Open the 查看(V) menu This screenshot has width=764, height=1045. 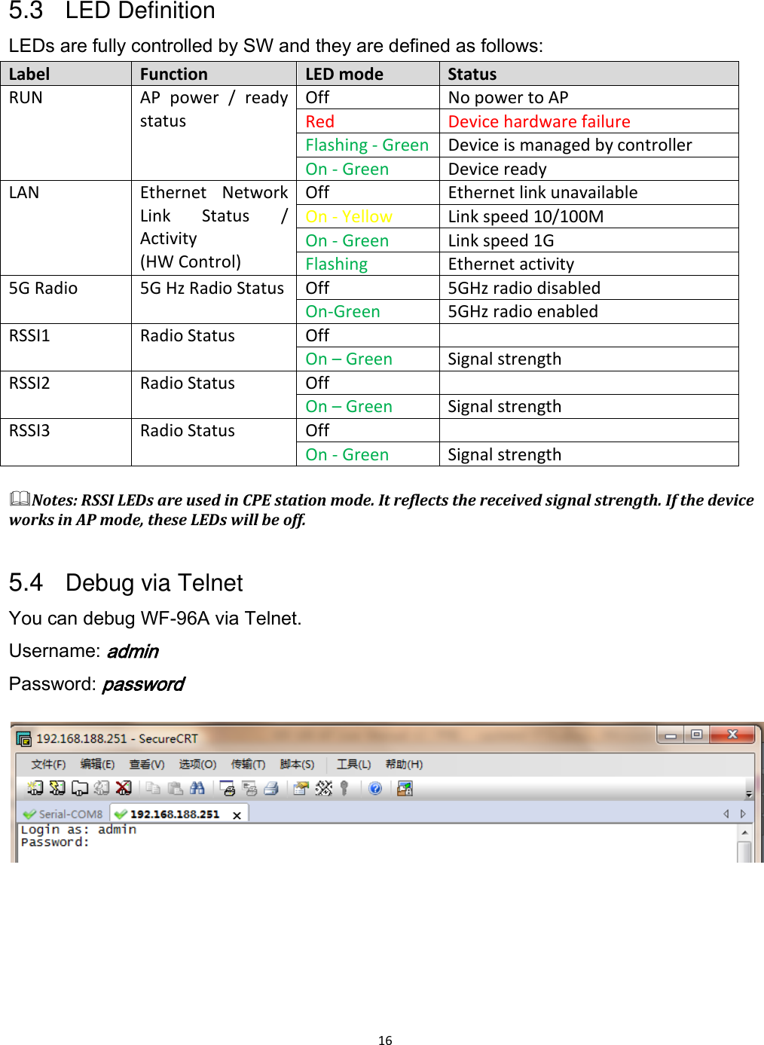coord(147,764)
